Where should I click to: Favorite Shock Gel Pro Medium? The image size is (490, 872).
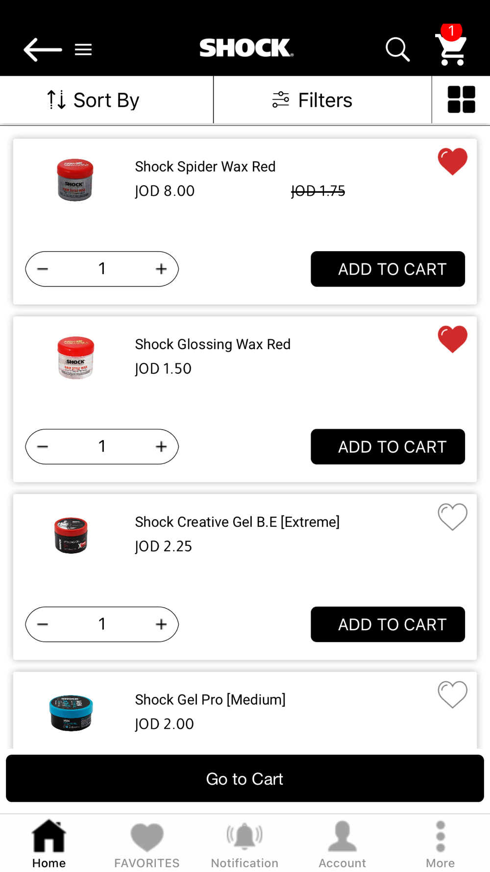452,694
